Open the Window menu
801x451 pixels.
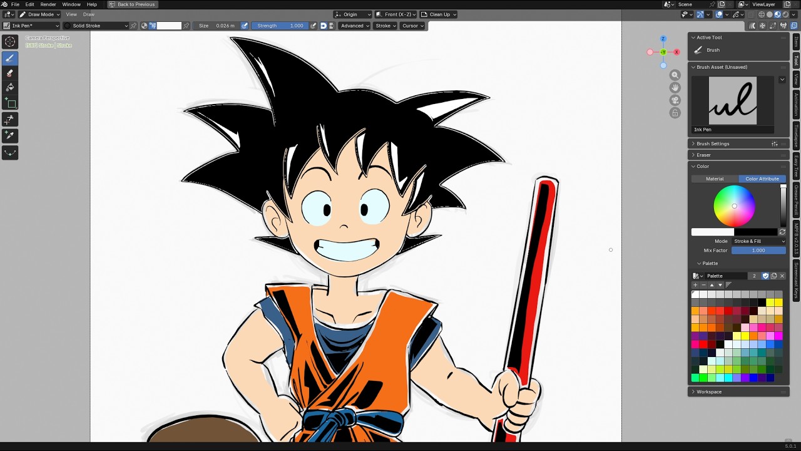pos(71,4)
